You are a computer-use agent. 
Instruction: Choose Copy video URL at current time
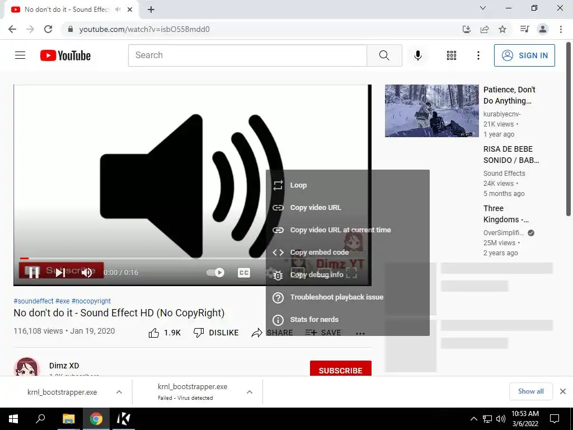347,230
